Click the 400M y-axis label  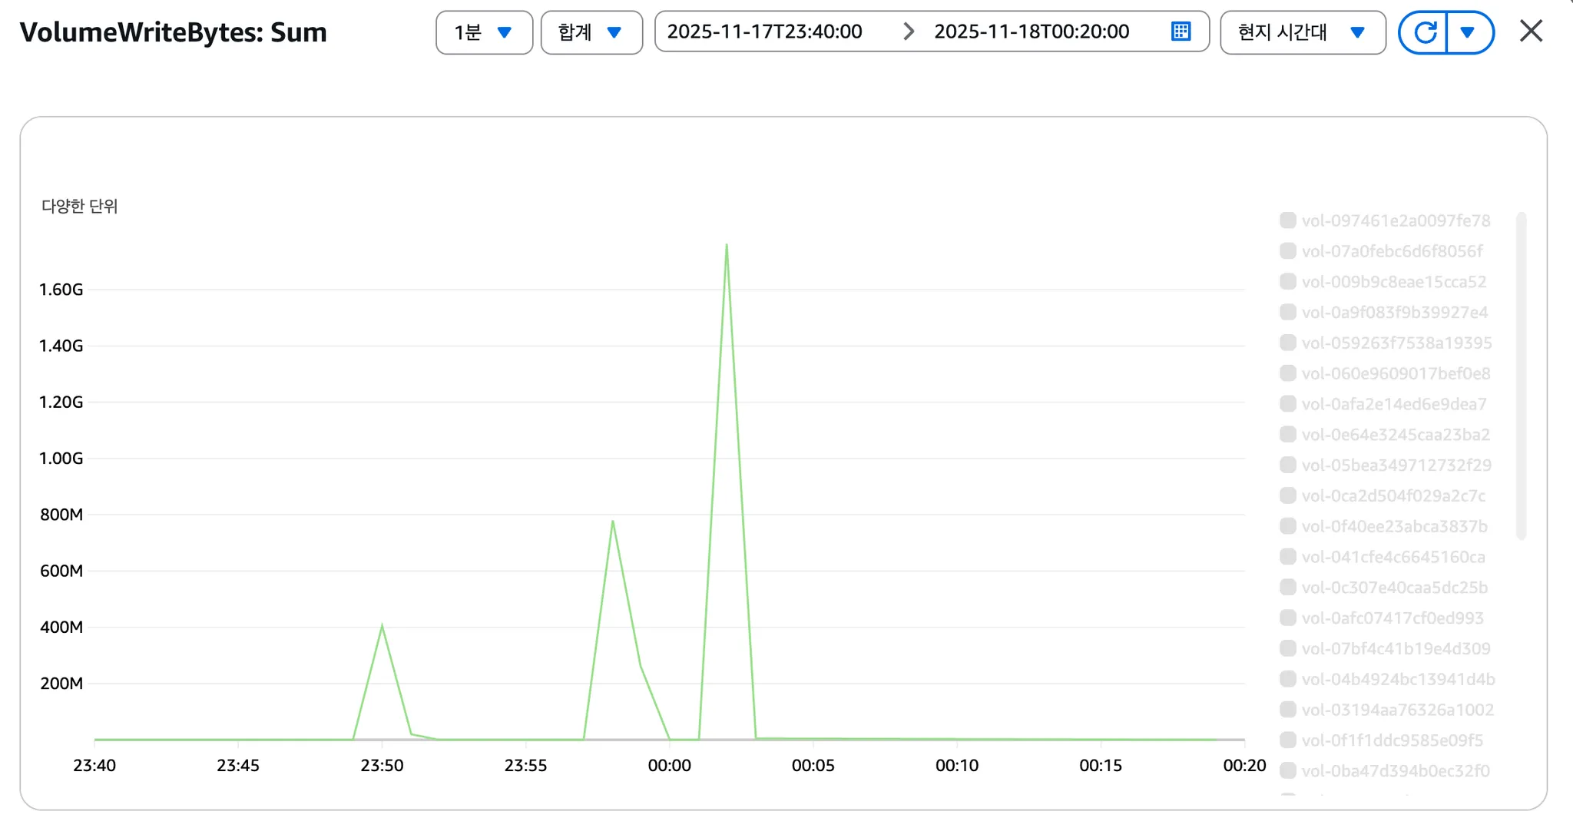[61, 627]
